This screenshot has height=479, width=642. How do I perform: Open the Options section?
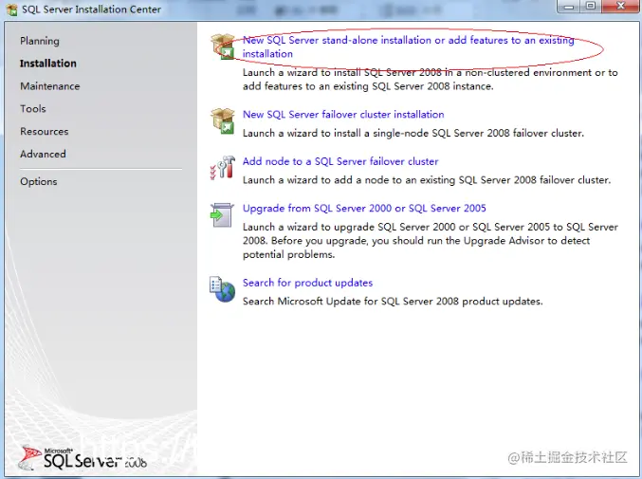tap(39, 181)
